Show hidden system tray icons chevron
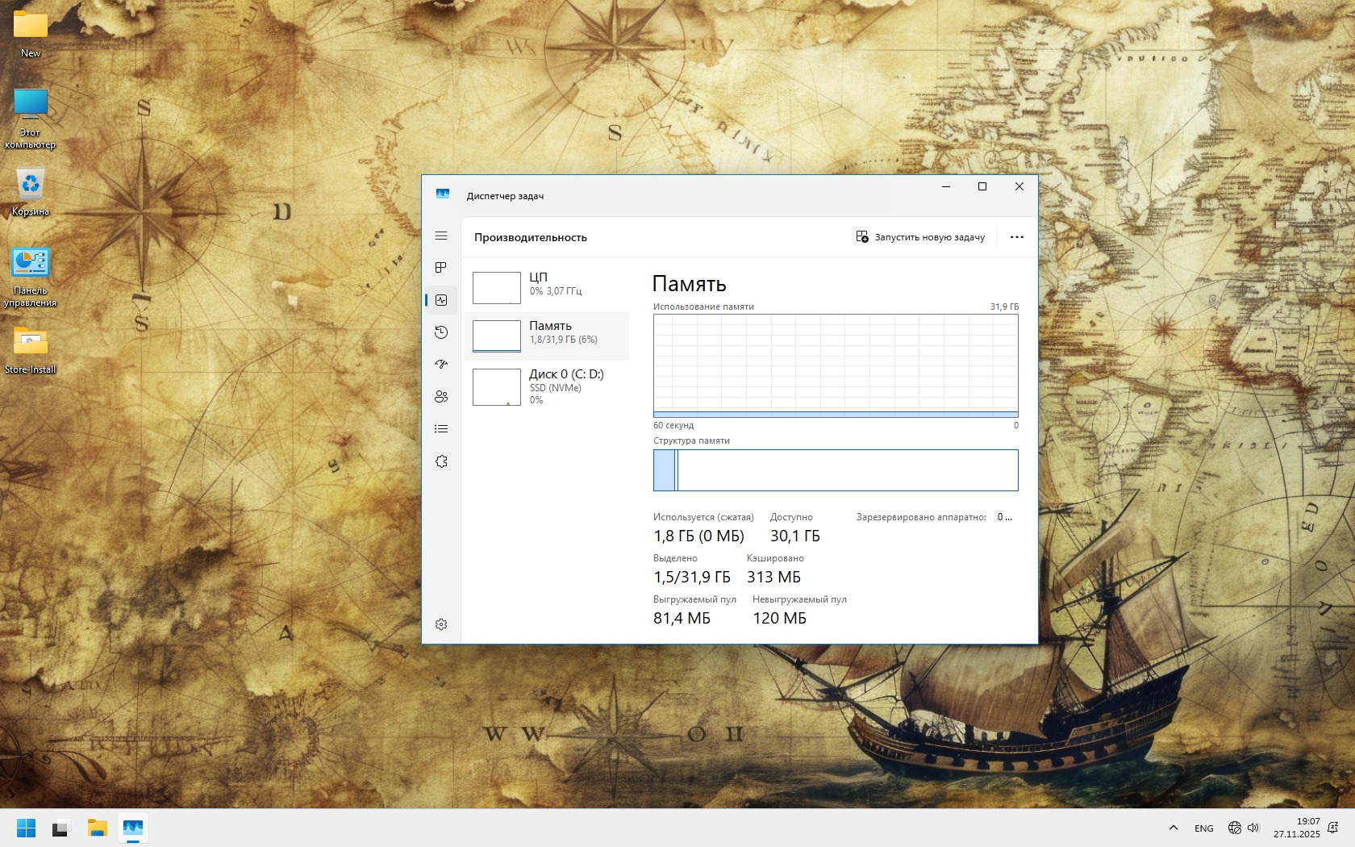The image size is (1355, 847). coord(1174,828)
